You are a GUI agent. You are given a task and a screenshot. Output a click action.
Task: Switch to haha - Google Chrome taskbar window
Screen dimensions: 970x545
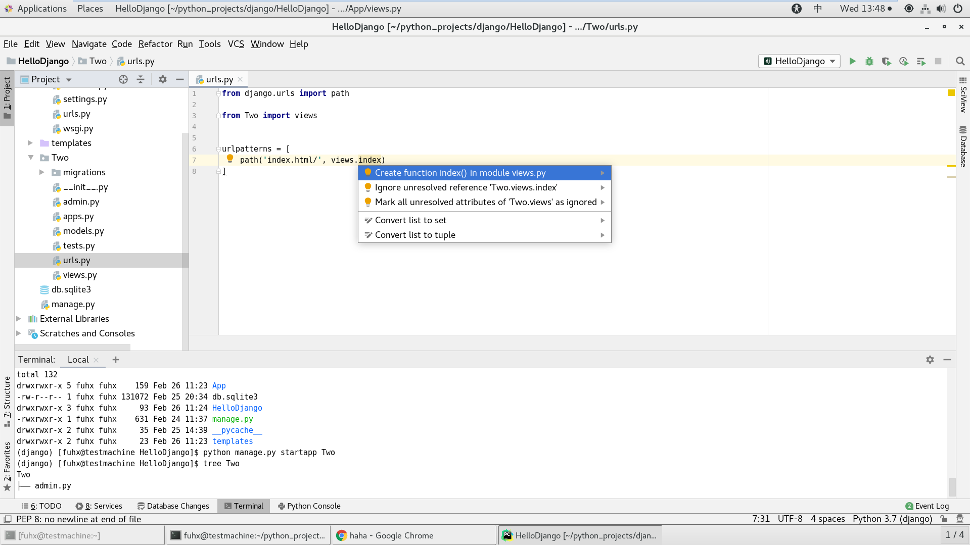(414, 535)
